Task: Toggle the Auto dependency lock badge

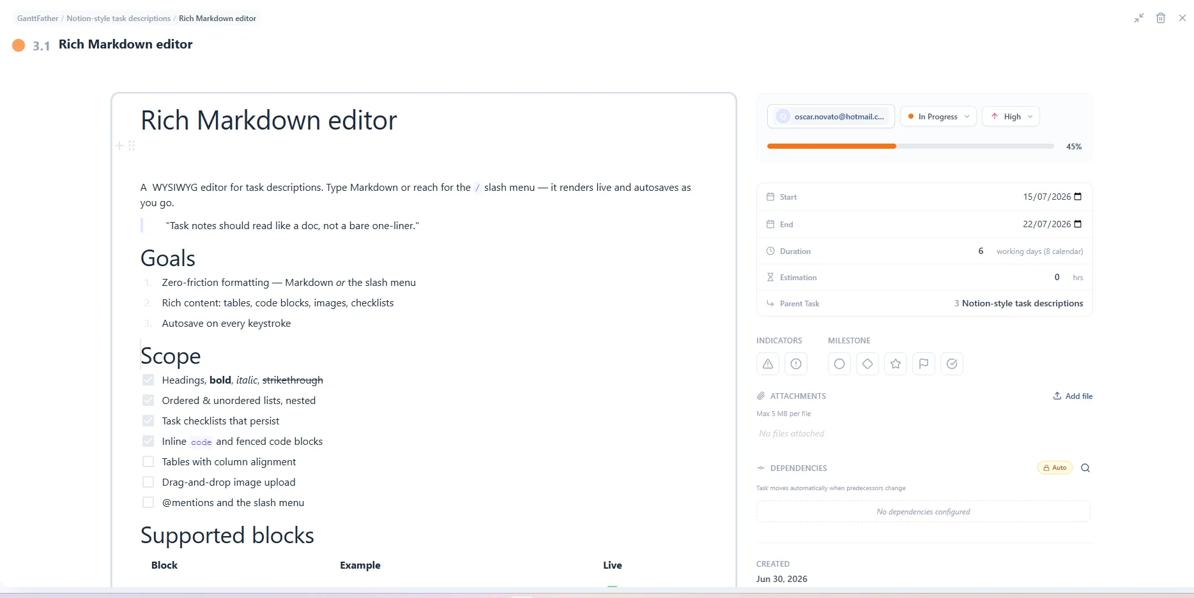Action: click(x=1055, y=468)
